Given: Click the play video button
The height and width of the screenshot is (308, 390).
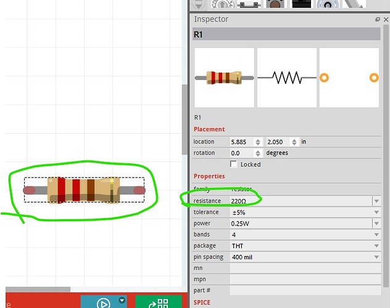Looking at the screenshot, I should click(x=104, y=302).
